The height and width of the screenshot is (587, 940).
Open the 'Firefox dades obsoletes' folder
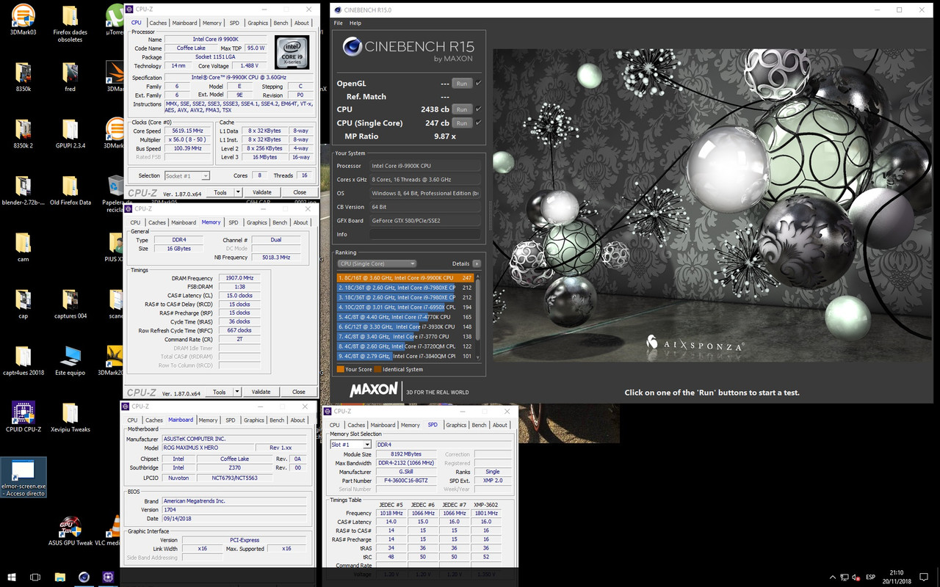point(70,23)
